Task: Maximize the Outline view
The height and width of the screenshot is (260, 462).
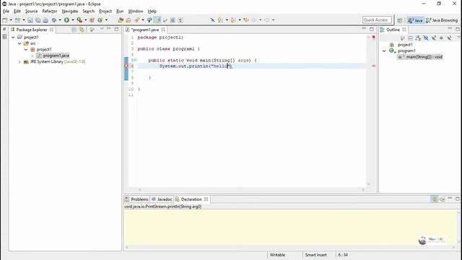Action: 457,29
